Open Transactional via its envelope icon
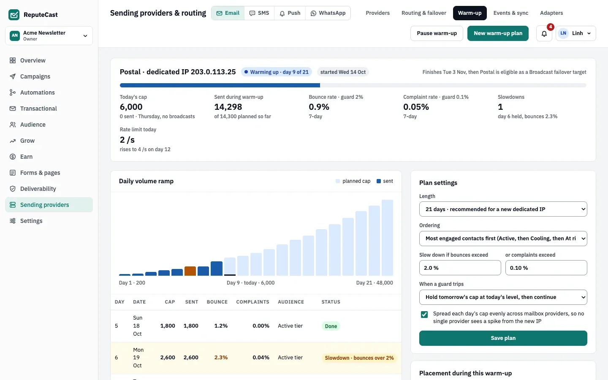The height and width of the screenshot is (380, 608). tap(13, 109)
